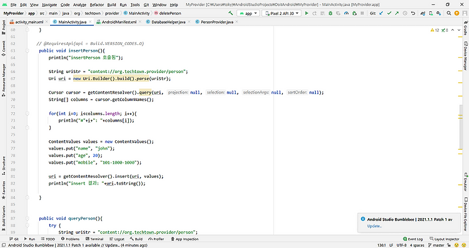Open the Event Log window
Image resolution: width=469 pixels, height=248 pixels.
tap(413, 239)
